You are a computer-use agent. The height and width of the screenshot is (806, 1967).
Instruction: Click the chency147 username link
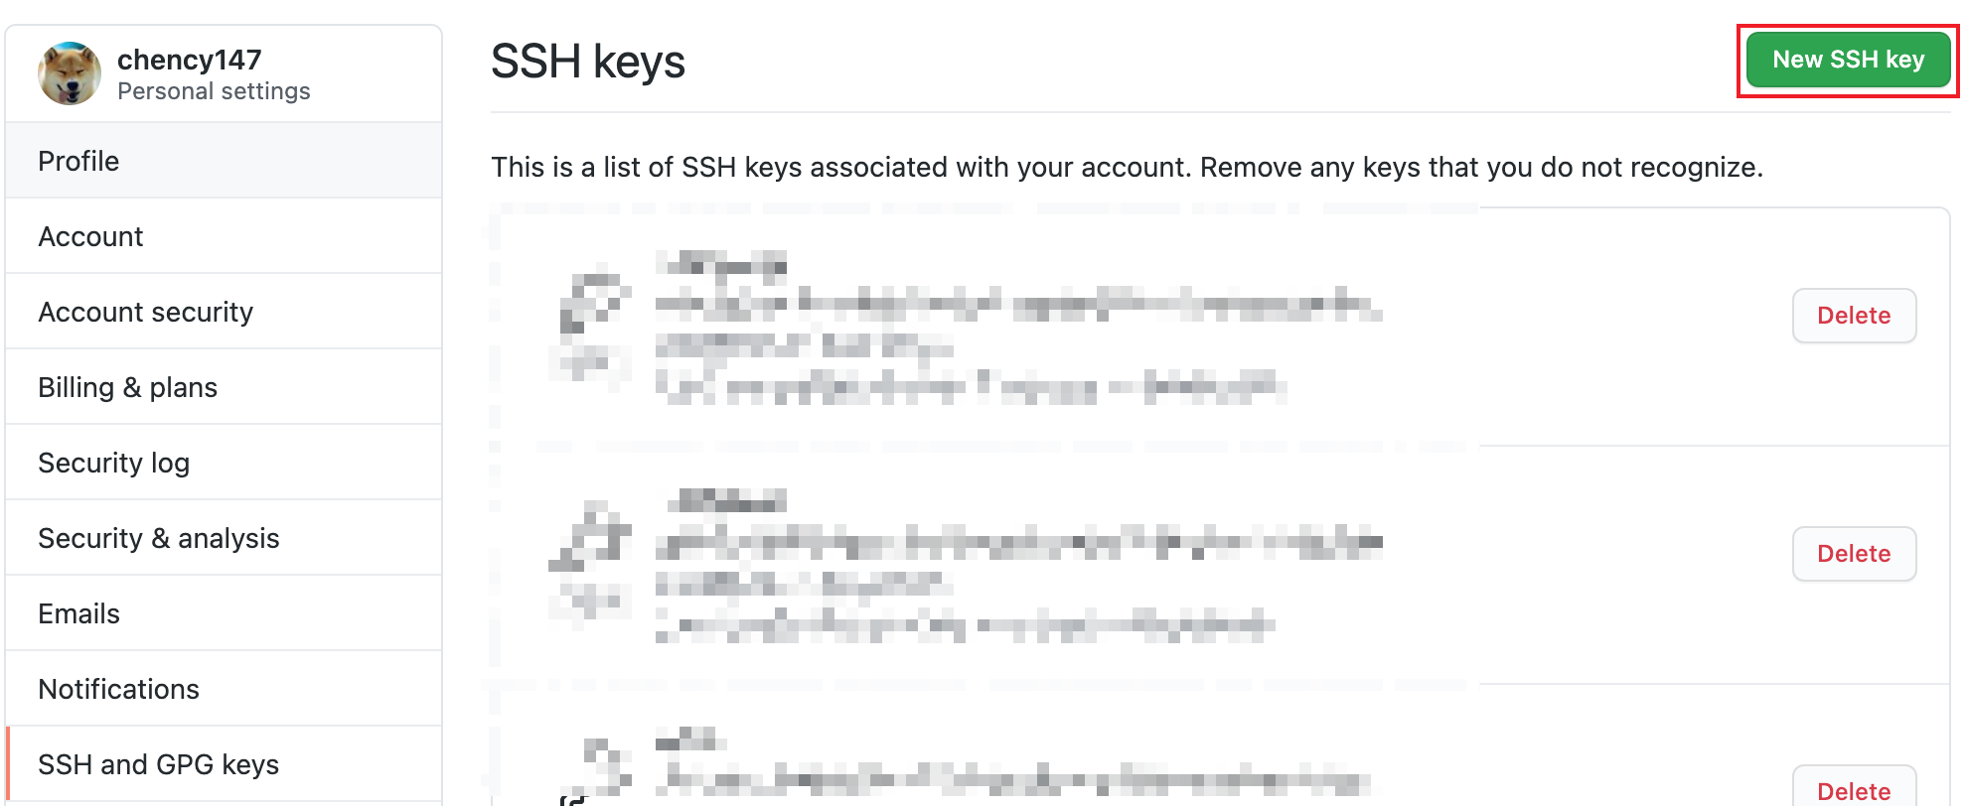click(190, 60)
